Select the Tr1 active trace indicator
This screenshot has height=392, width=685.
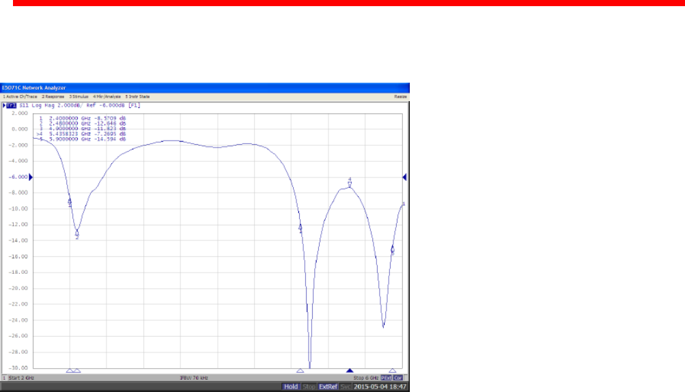pos(11,105)
